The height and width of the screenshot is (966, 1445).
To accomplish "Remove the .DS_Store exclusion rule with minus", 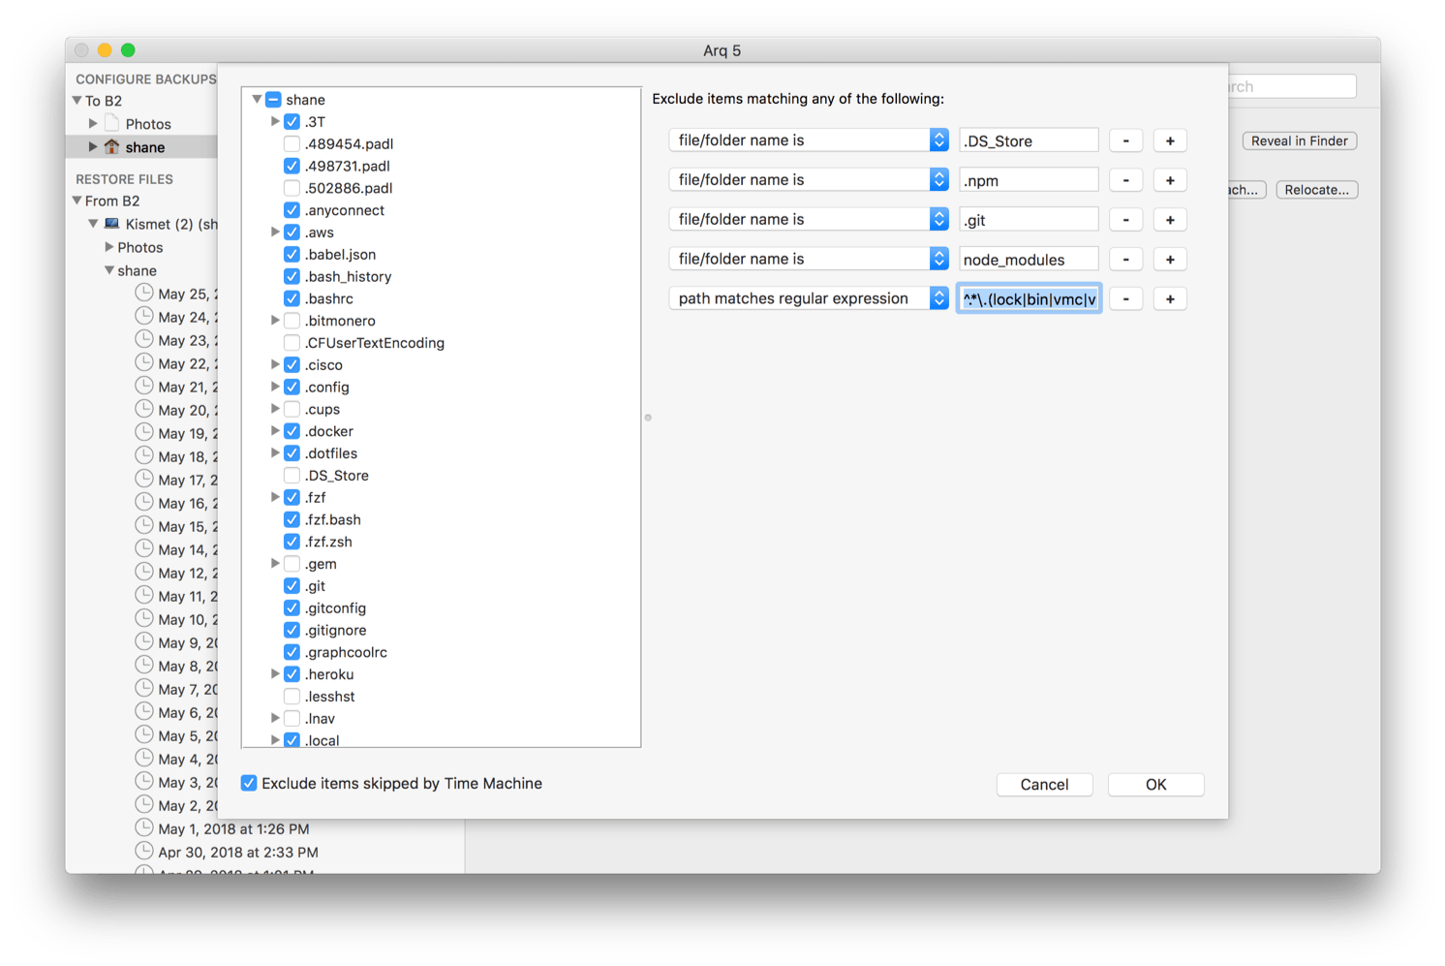I will 1125,140.
